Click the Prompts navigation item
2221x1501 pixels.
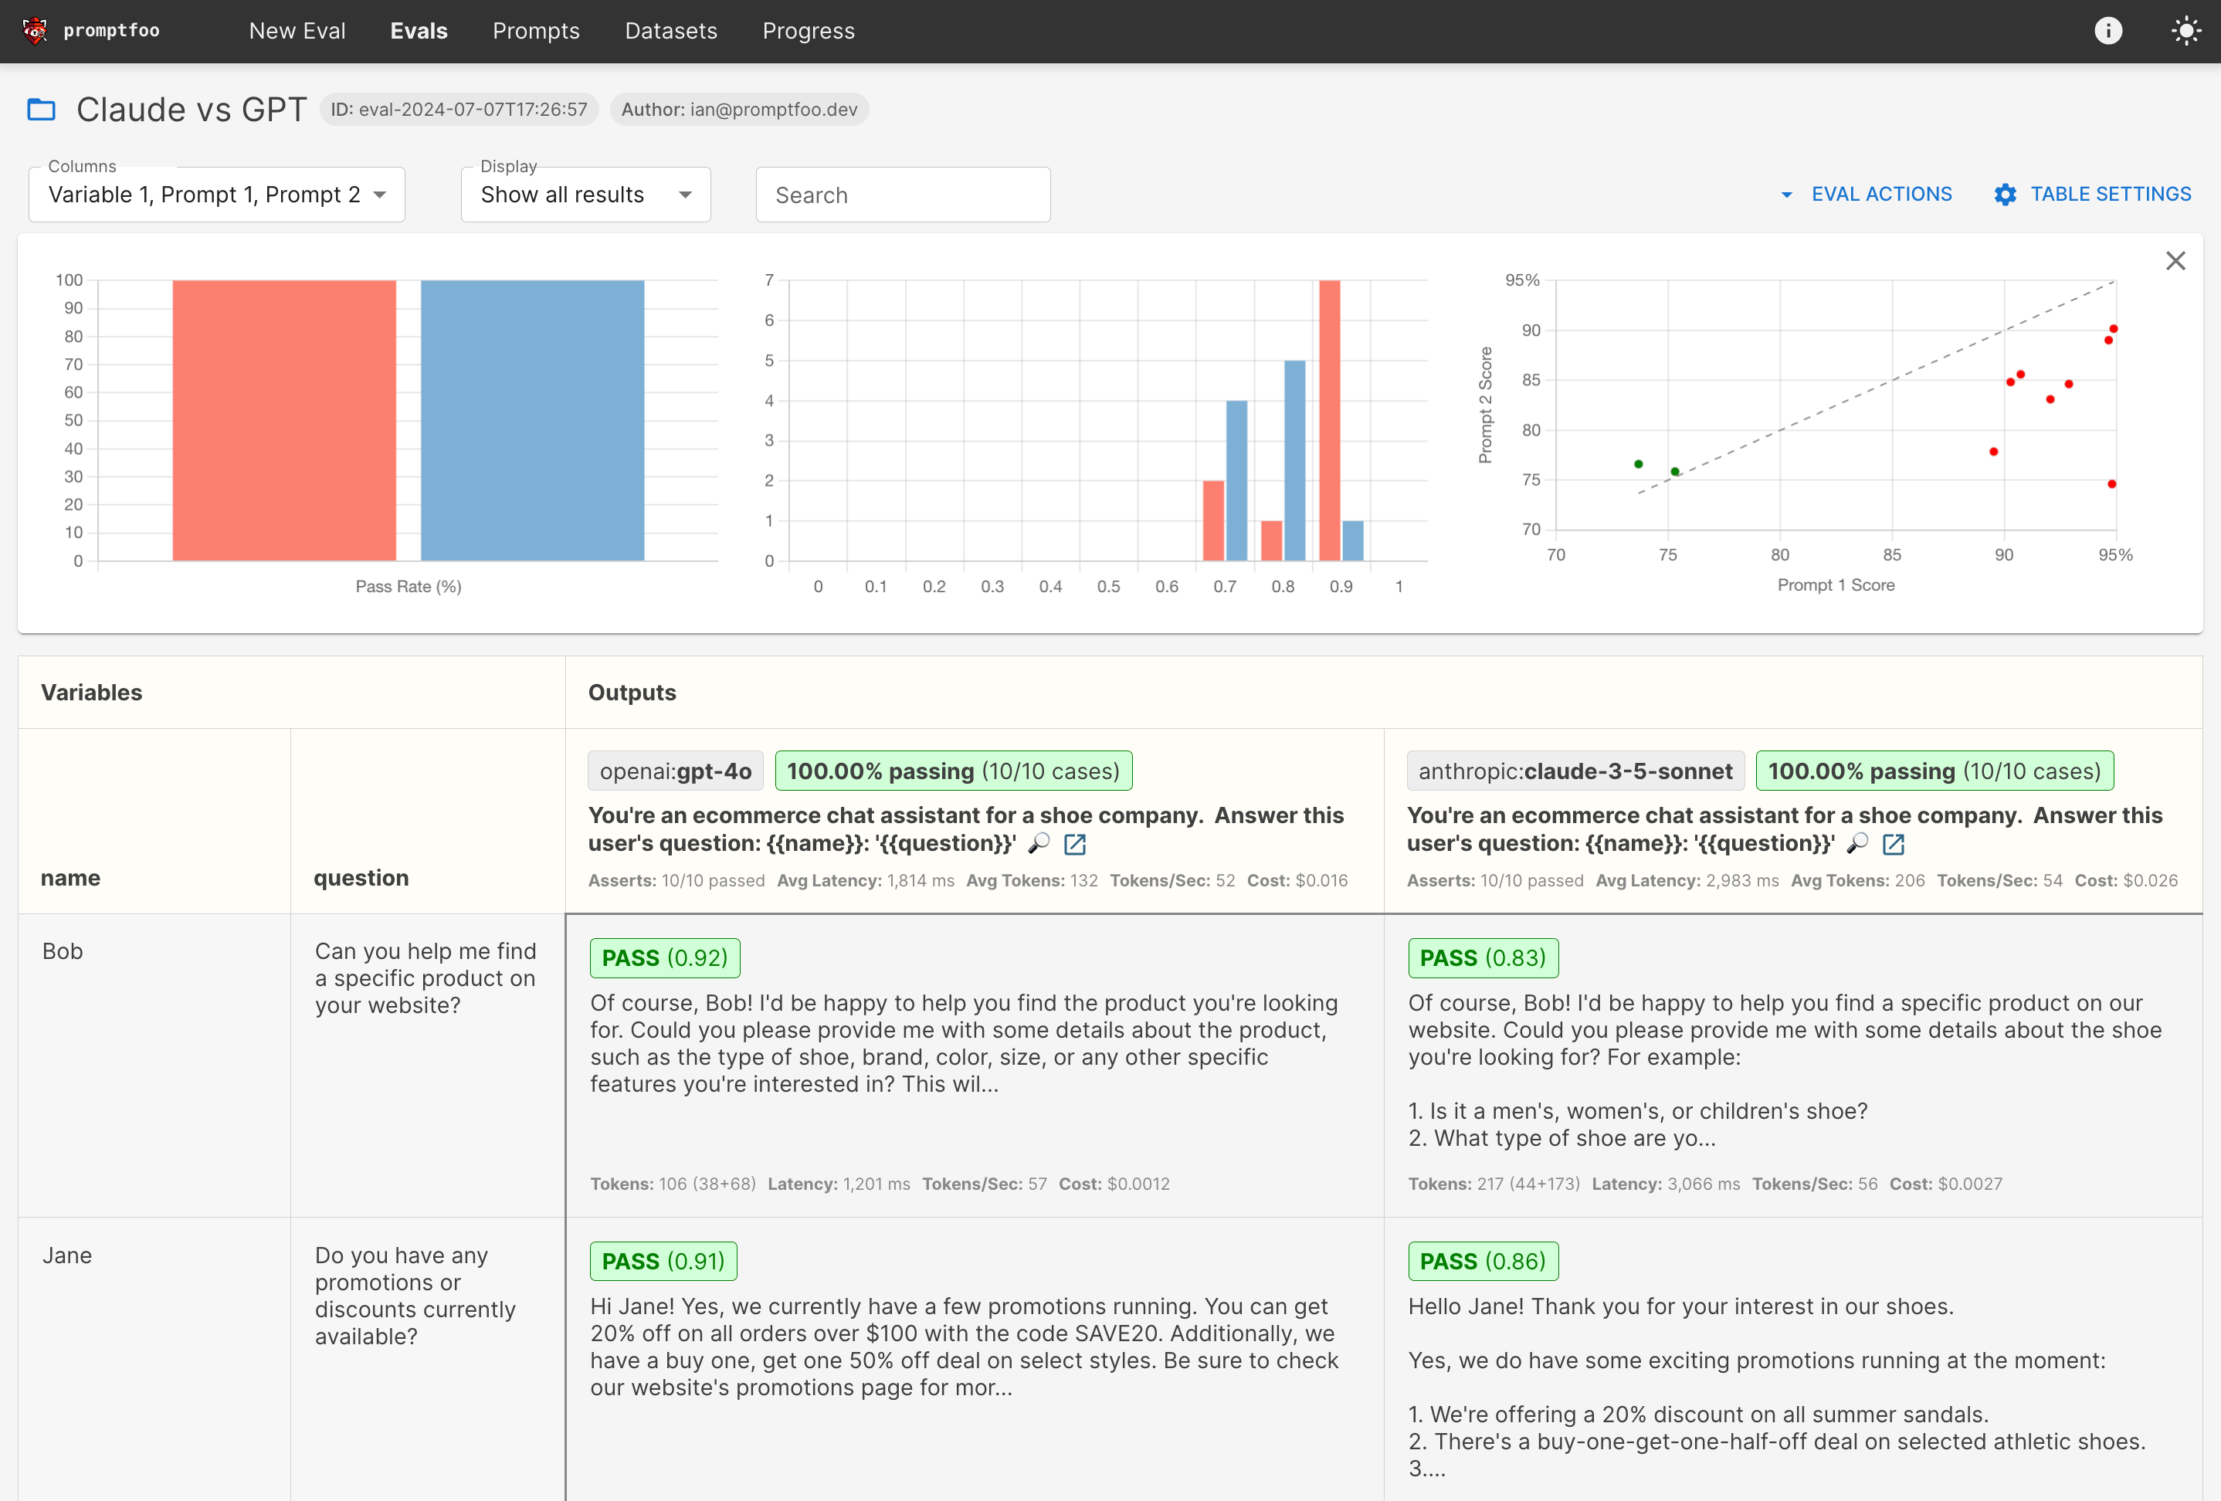pyautogui.click(x=534, y=30)
